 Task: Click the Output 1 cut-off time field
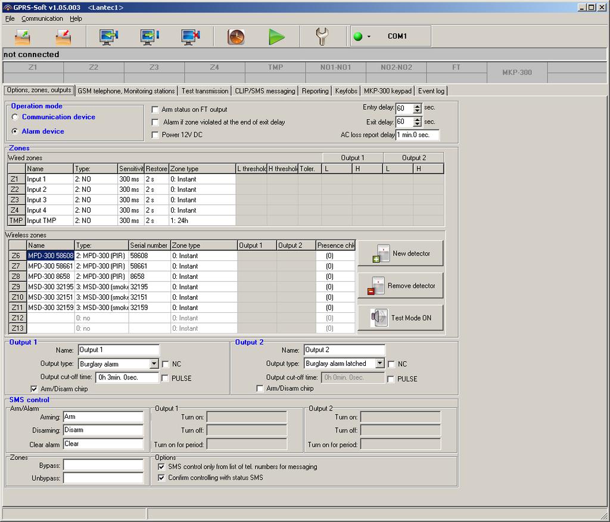coord(127,377)
